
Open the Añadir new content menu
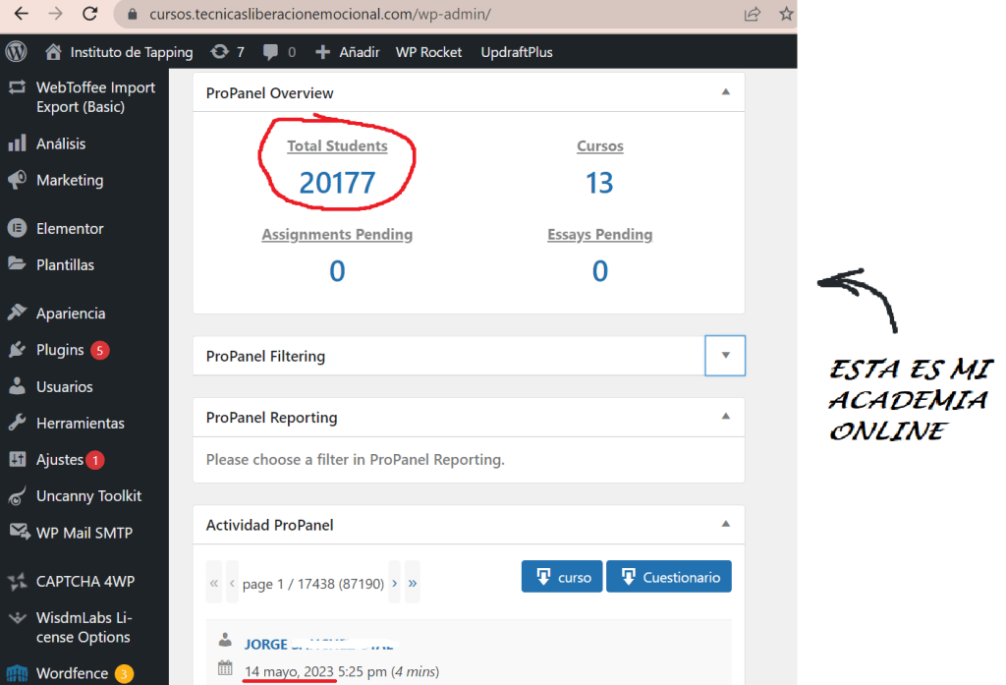[348, 52]
